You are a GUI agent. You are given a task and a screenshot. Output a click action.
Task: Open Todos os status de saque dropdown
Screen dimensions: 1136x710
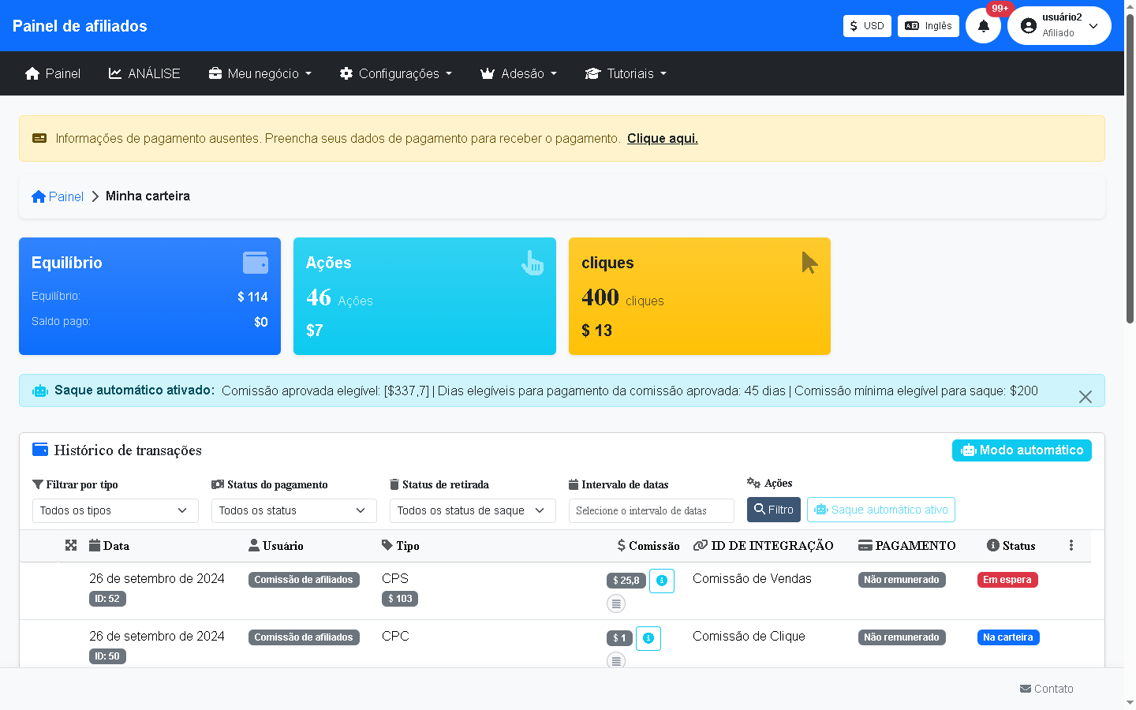click(473, 510)
